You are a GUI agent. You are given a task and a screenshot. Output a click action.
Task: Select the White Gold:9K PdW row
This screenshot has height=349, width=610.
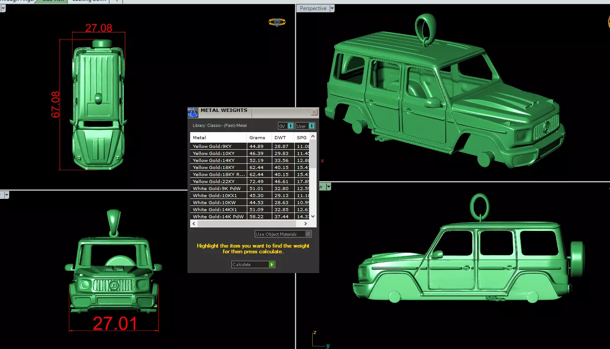(250, 188)
